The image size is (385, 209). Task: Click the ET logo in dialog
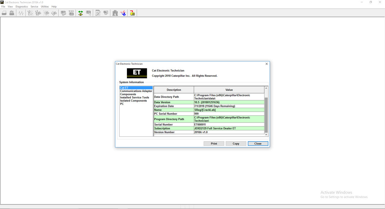pos(137,73)
